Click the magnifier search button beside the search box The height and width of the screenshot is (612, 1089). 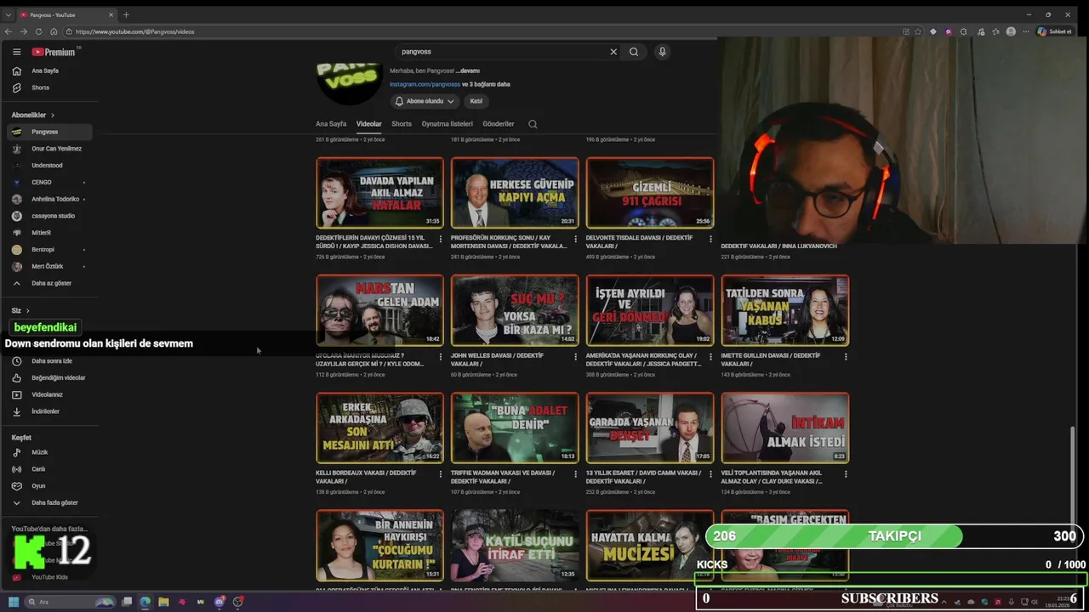(634, 52)
